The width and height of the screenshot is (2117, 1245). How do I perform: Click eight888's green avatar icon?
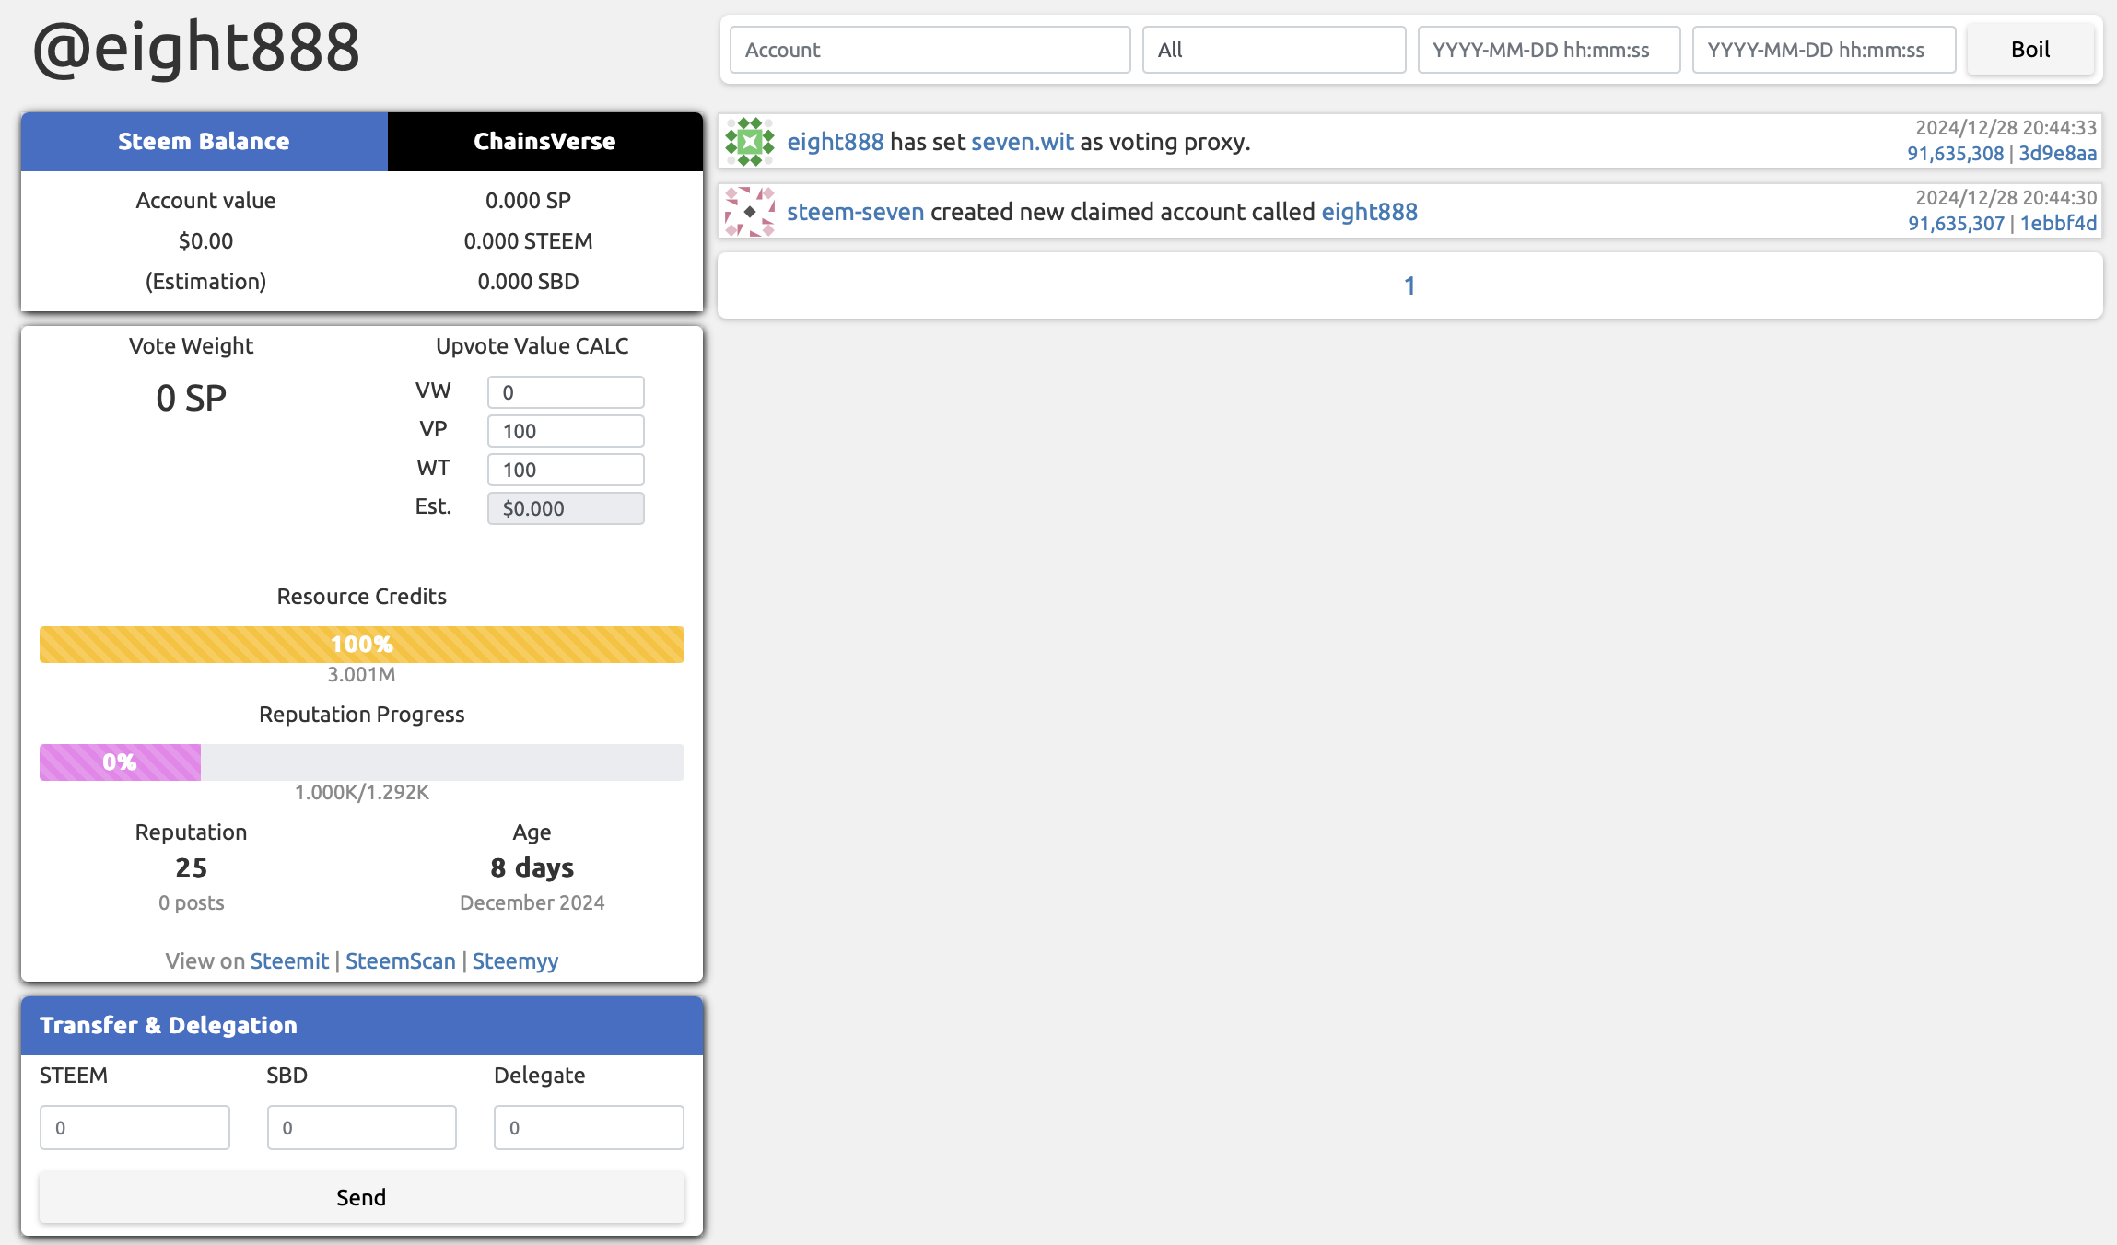click(749, 142)
